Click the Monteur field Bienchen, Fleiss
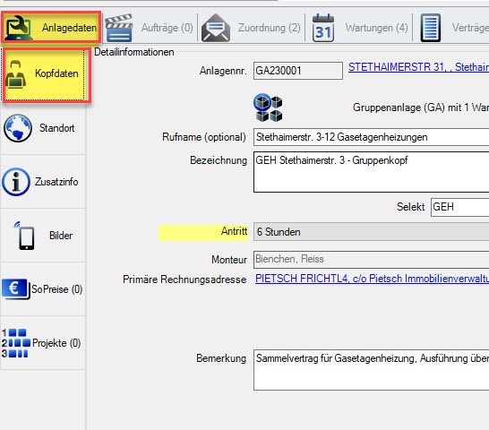 click(371, 259)
